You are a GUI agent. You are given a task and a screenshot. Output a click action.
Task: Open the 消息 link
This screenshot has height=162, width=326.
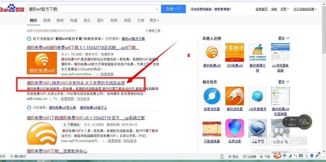[274, 9]
